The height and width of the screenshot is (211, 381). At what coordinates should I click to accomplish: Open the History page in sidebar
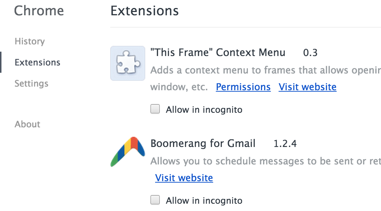(30, 41)
